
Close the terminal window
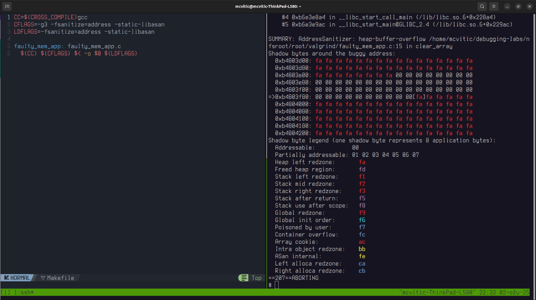(x=529, y=6)
